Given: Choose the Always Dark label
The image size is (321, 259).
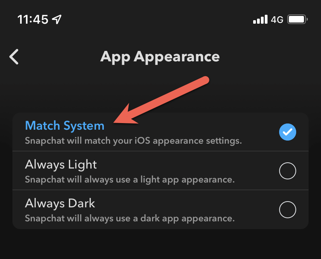Looking at the screenshot, I should click(x=60, y=203).
